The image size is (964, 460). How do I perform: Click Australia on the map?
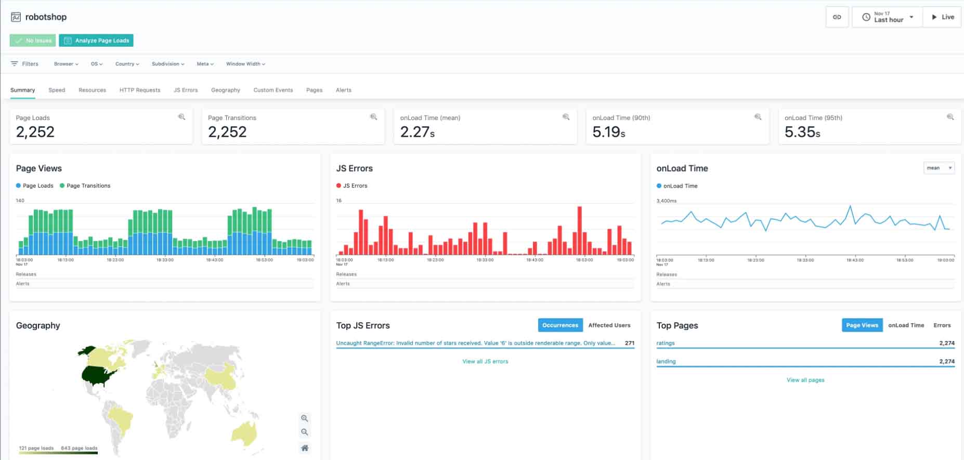[x=244, y=433]
